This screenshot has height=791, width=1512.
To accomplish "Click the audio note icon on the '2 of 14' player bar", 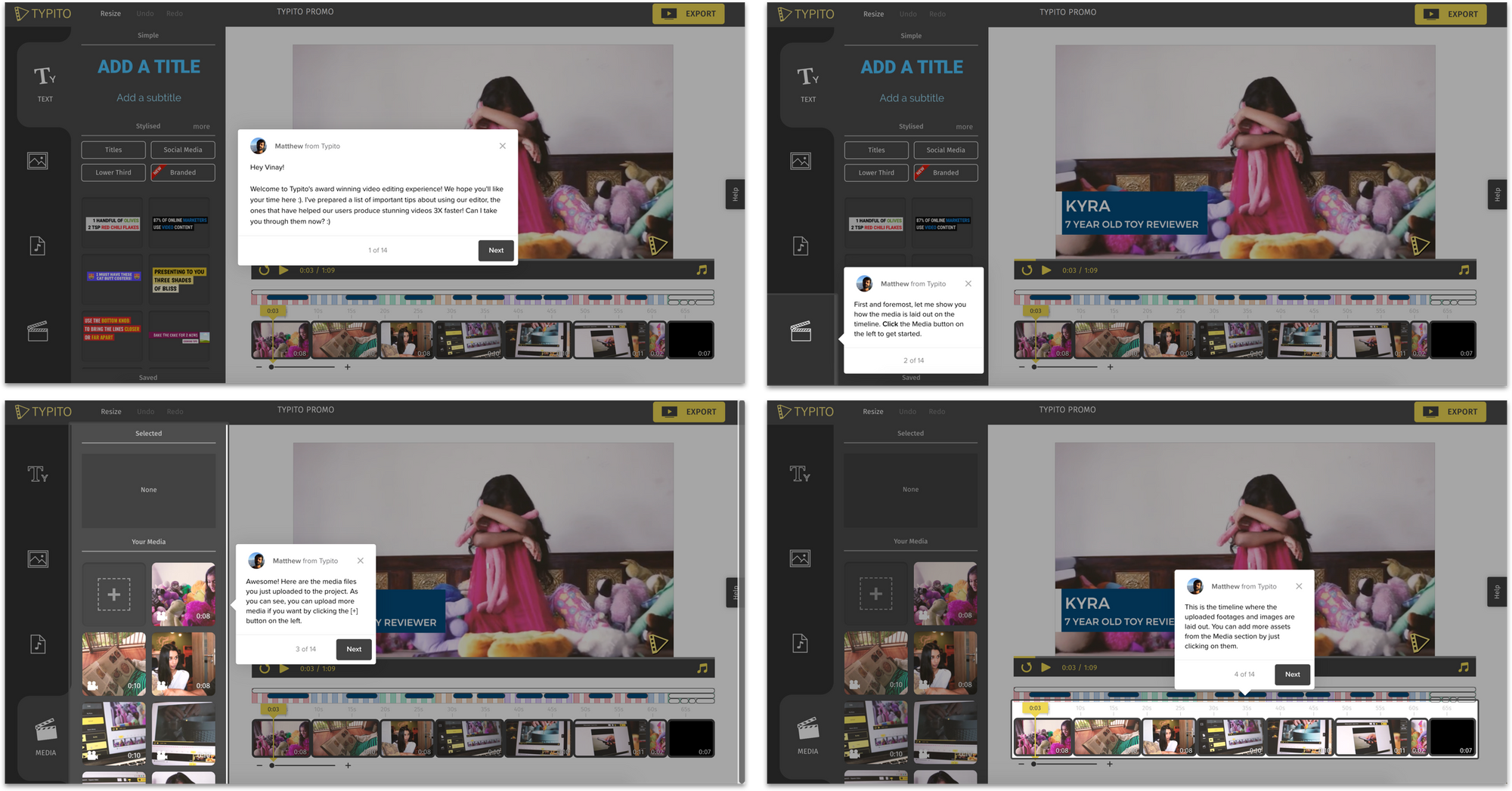I will point(1464,270).
